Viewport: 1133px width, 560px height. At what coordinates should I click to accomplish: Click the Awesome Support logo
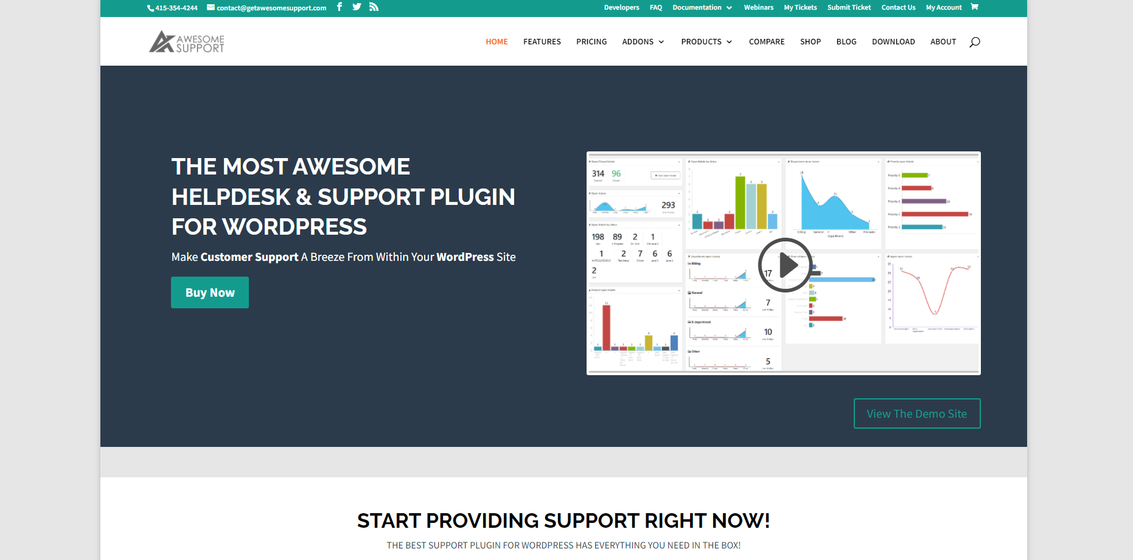pos(186,41)
